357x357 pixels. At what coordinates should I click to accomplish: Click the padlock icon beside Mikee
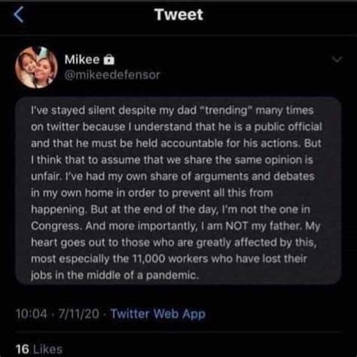[109, 59]
